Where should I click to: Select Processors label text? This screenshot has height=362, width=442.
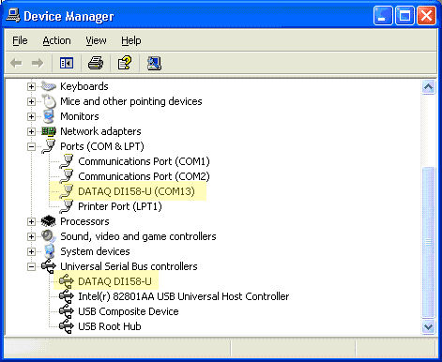click(84, 221)
